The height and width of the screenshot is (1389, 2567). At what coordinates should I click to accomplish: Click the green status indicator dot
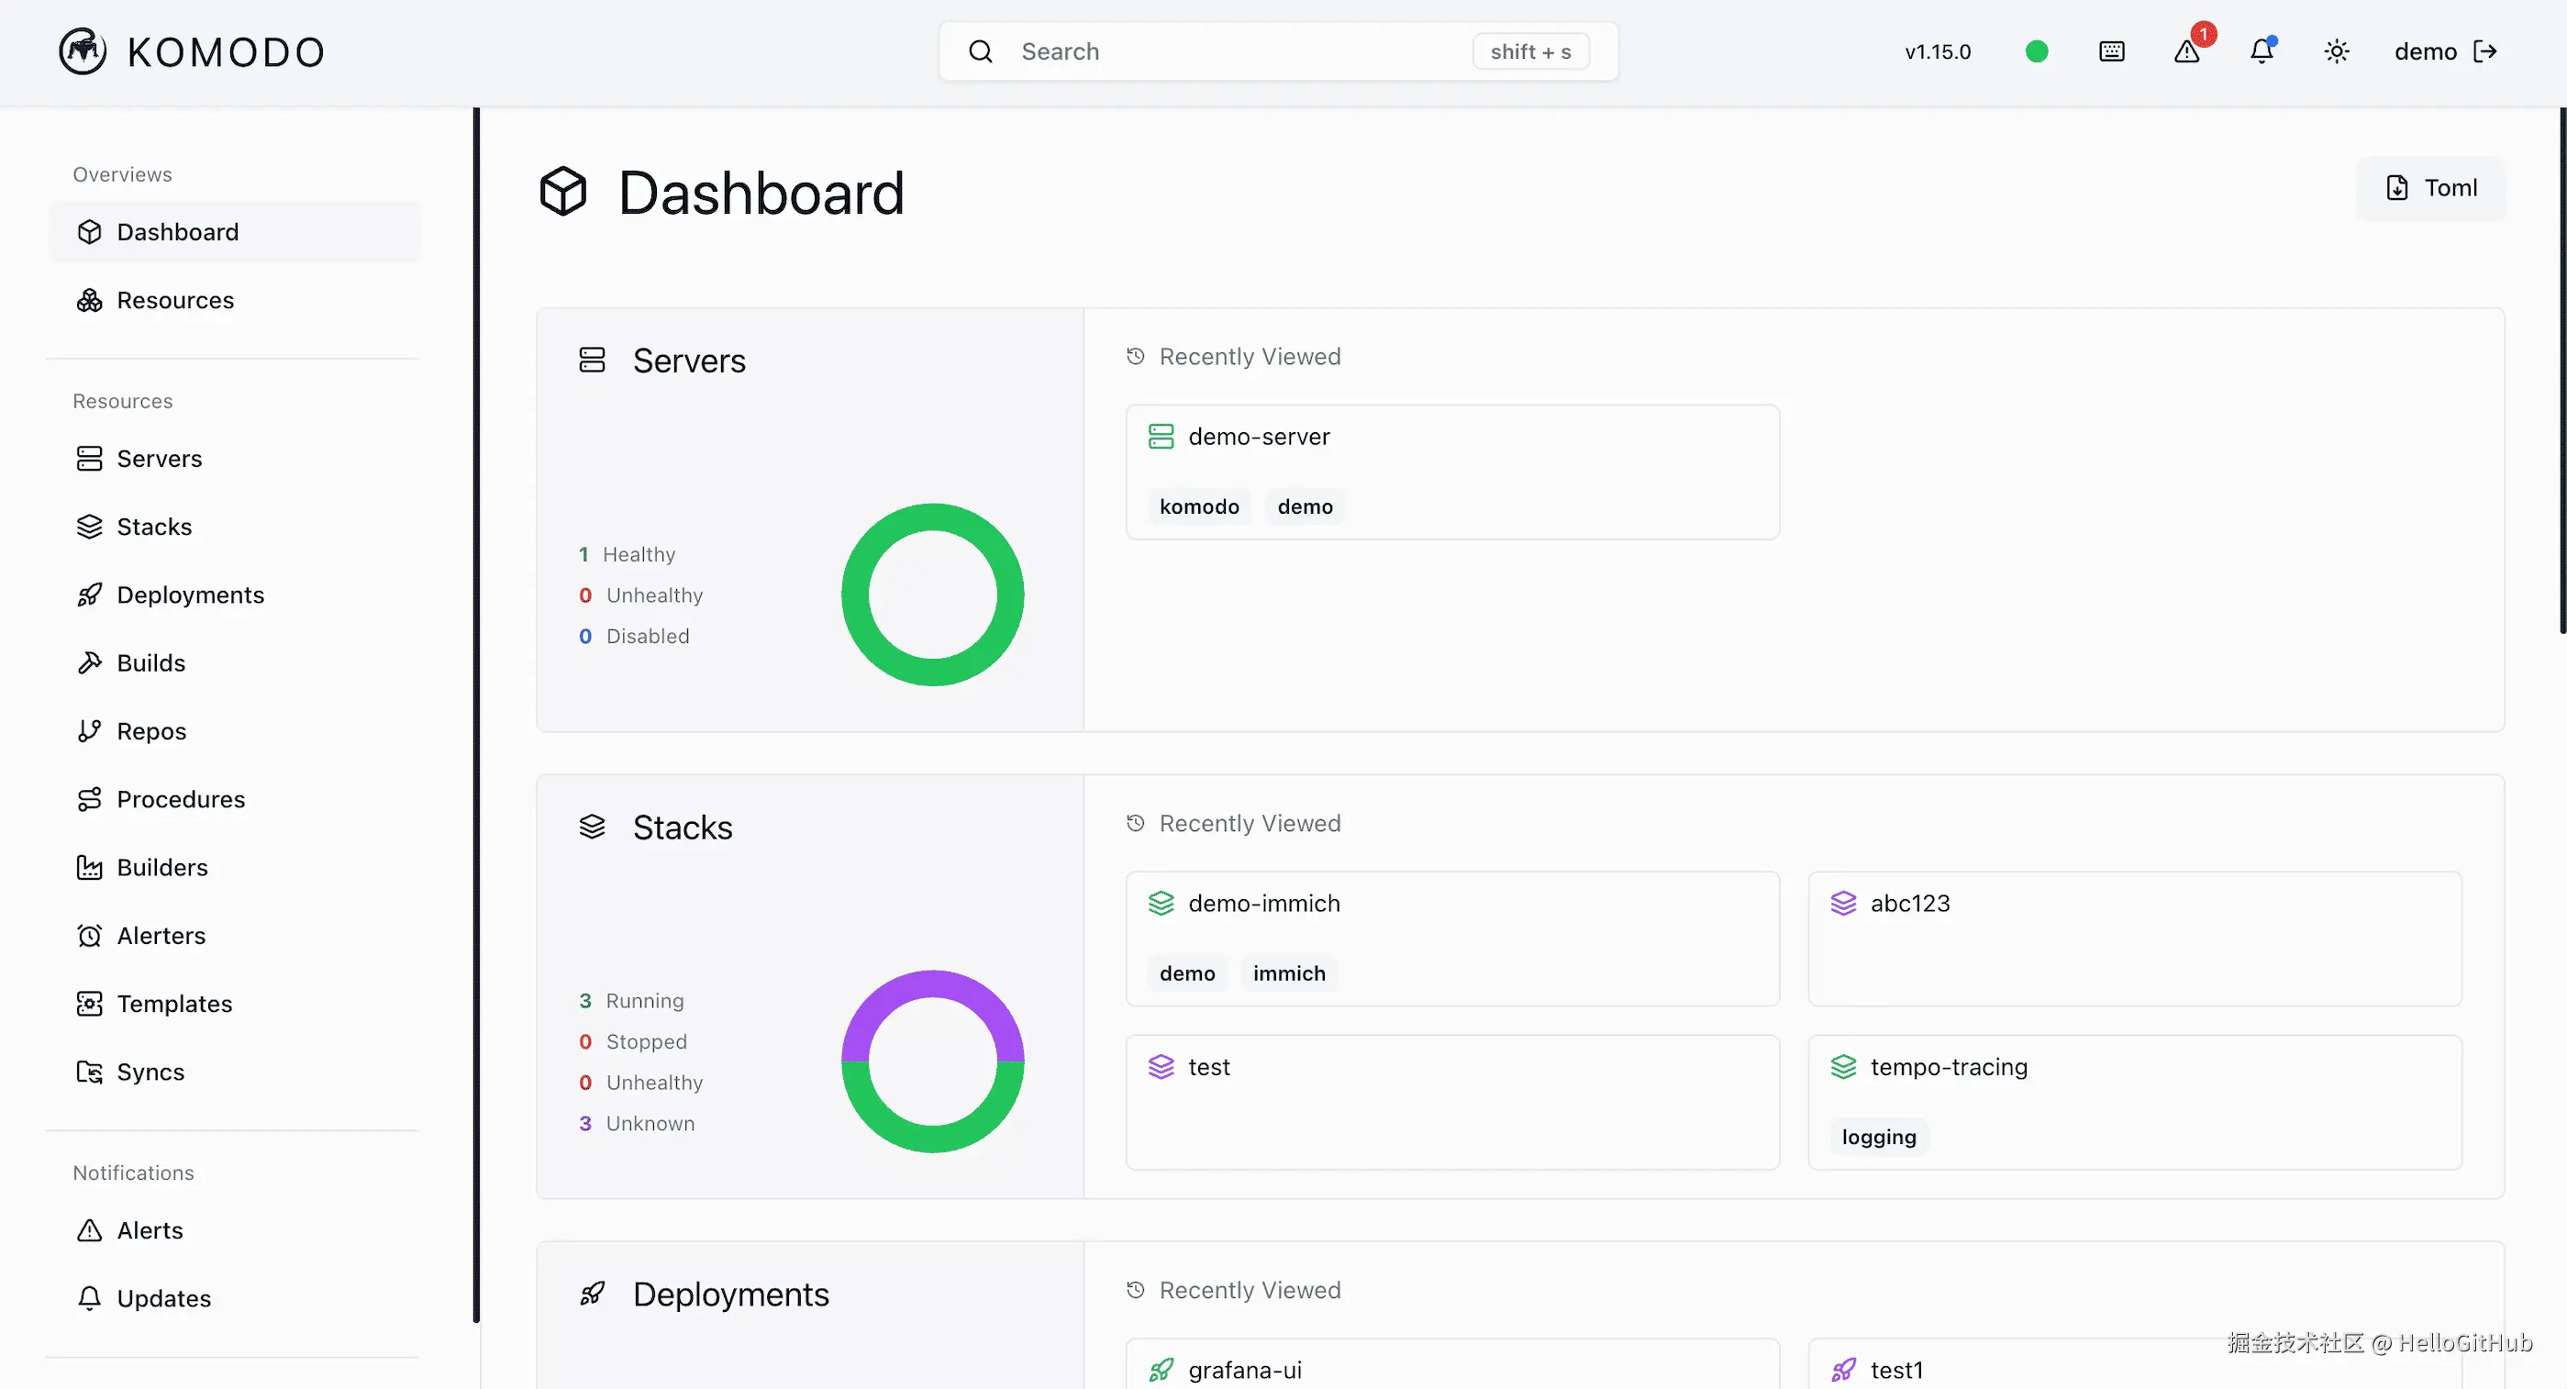[x=2036, y=50]
